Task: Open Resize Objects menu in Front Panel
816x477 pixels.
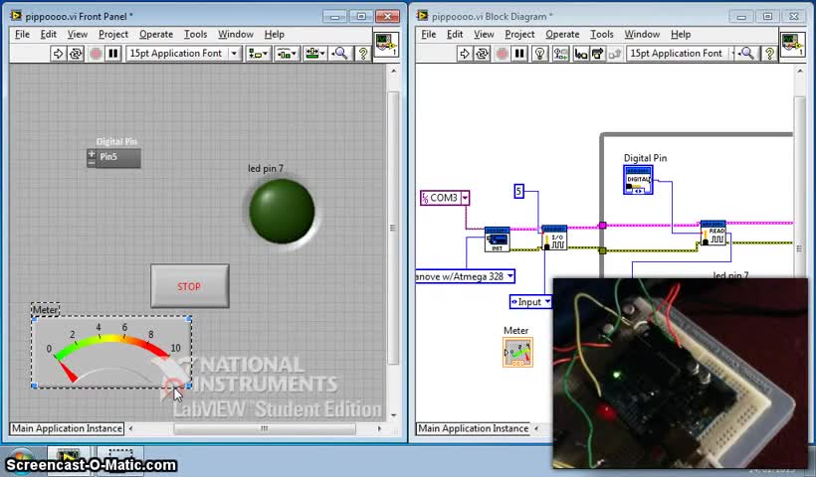Action: [x=315, y=54]
